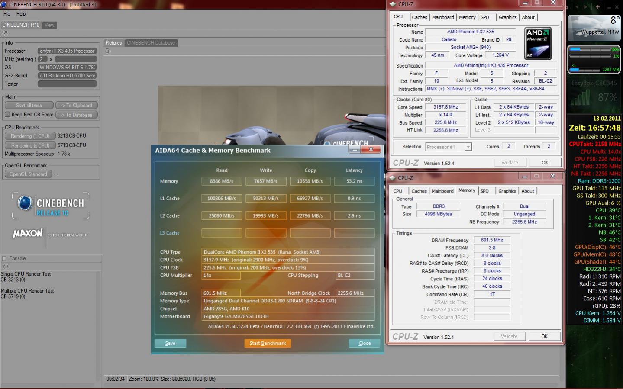Image resolution: width=623 pixels, height=389 pixels.
Task: Click the CPU-Z icon in lower window title
Action: tap(393, 178)
